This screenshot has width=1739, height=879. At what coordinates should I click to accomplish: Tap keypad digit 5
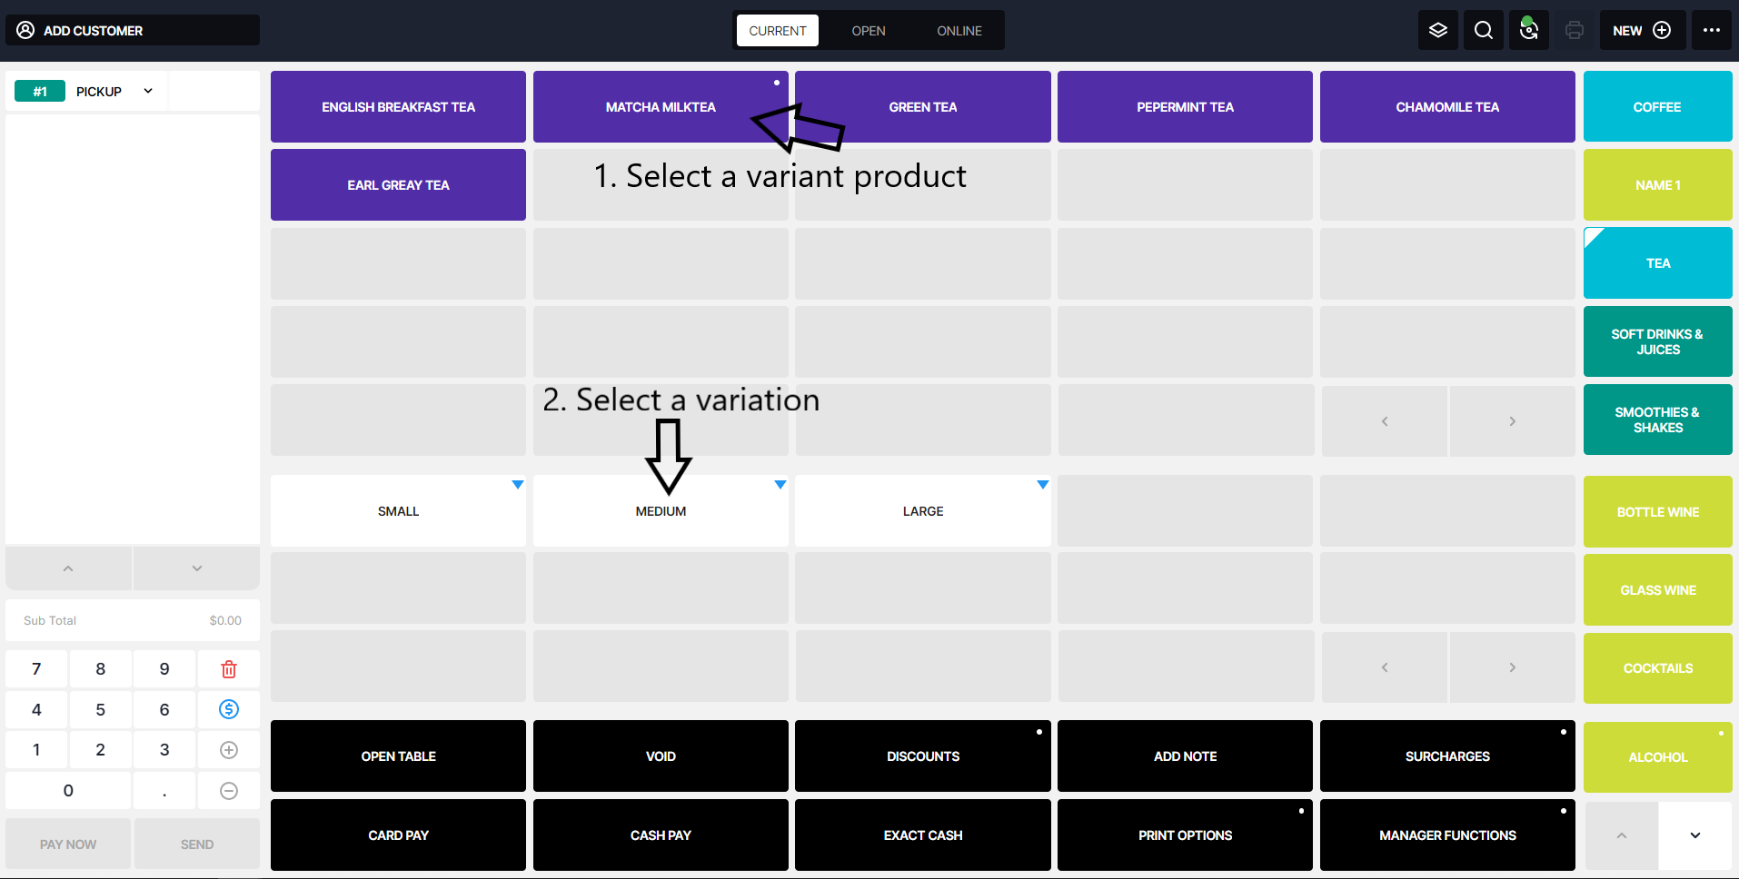coord(100,709)
